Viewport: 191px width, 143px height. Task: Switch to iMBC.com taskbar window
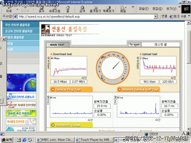55,140
